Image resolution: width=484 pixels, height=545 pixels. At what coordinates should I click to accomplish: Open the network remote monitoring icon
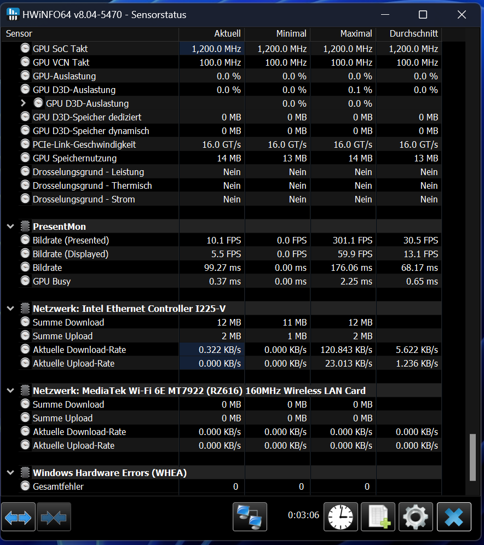pos(250,517)
